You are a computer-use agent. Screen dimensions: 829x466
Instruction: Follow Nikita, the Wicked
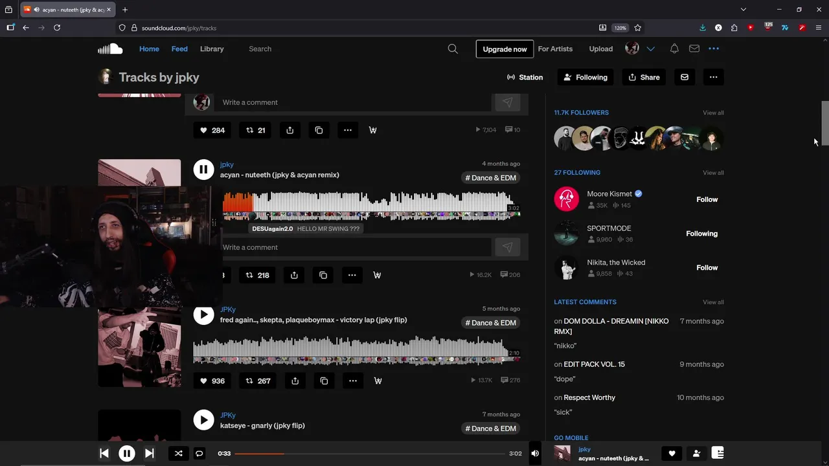707,267
